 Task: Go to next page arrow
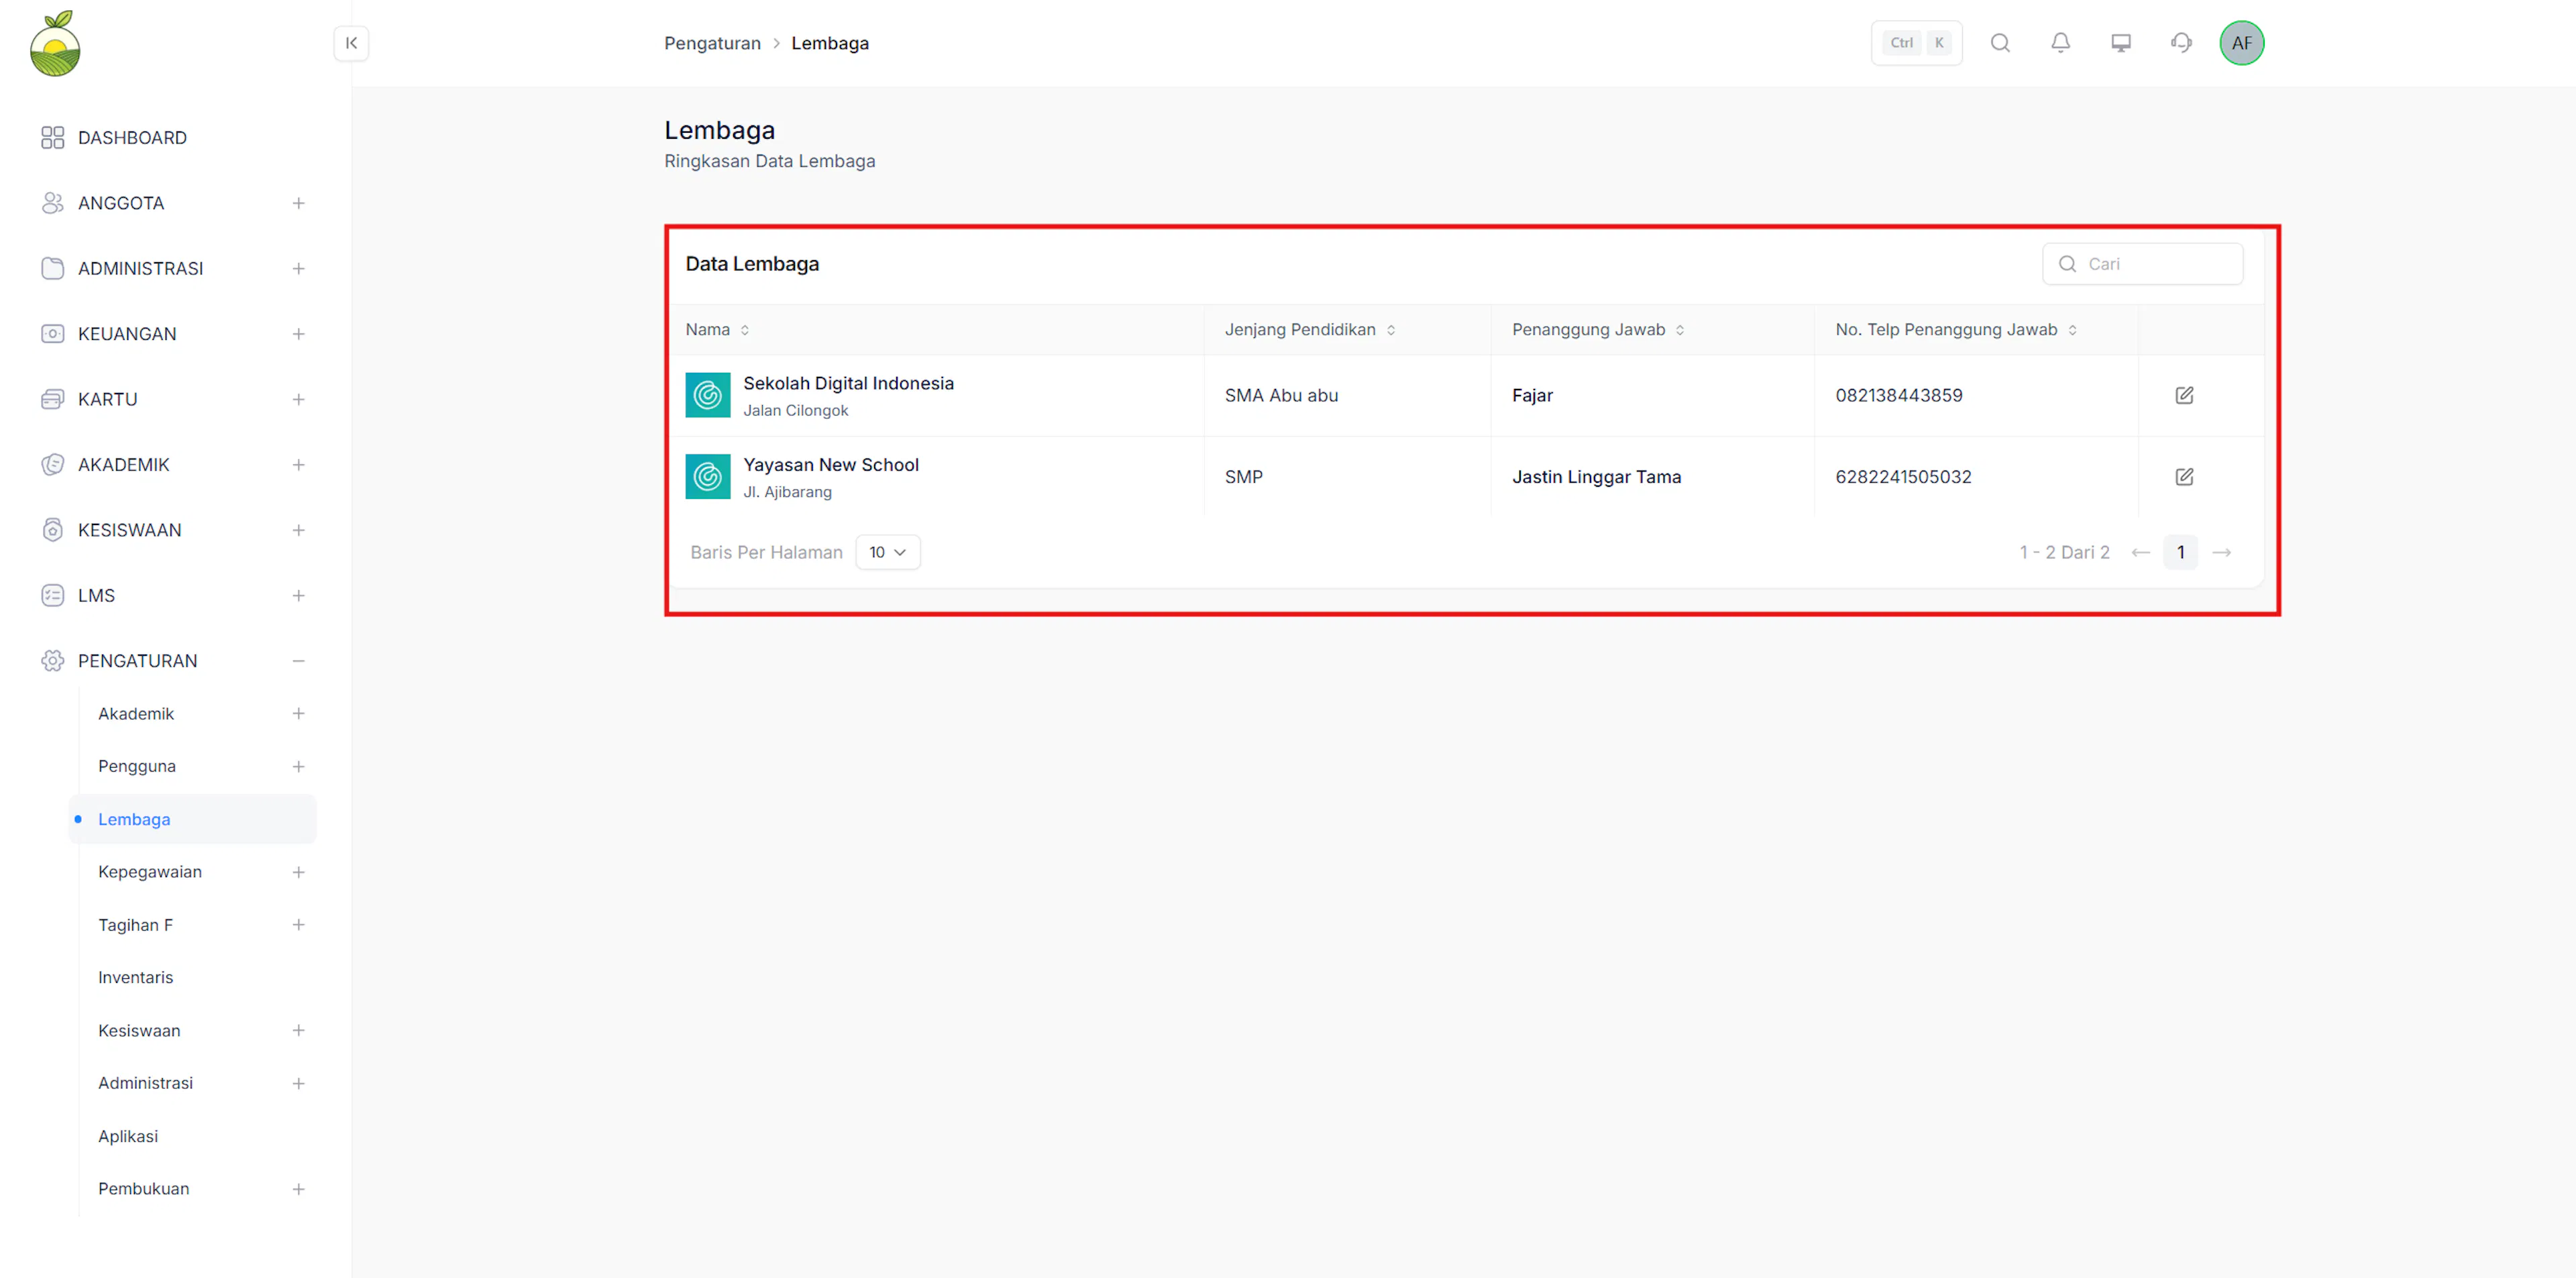coord(2222,553)
